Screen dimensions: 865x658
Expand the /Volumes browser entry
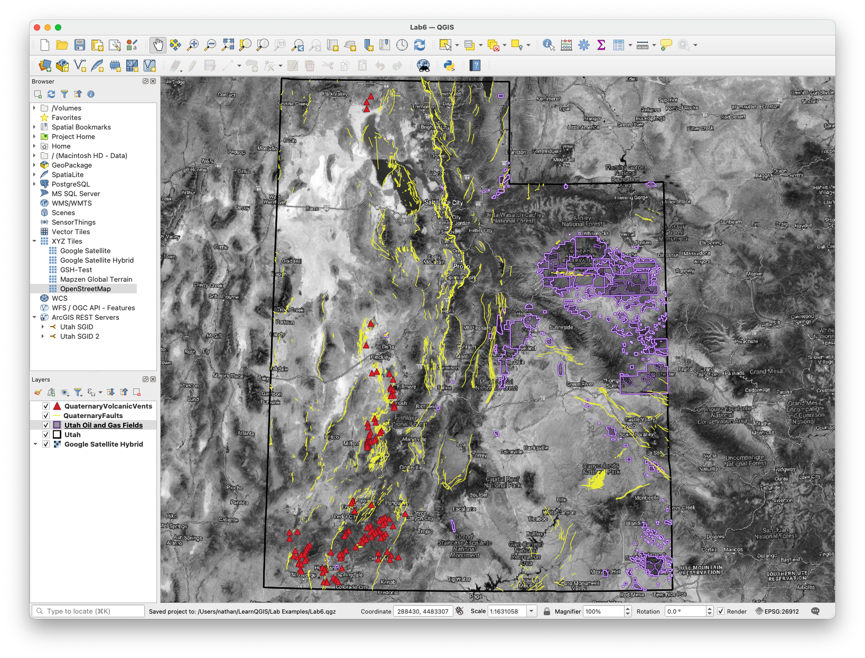click(x=35, y=108)
